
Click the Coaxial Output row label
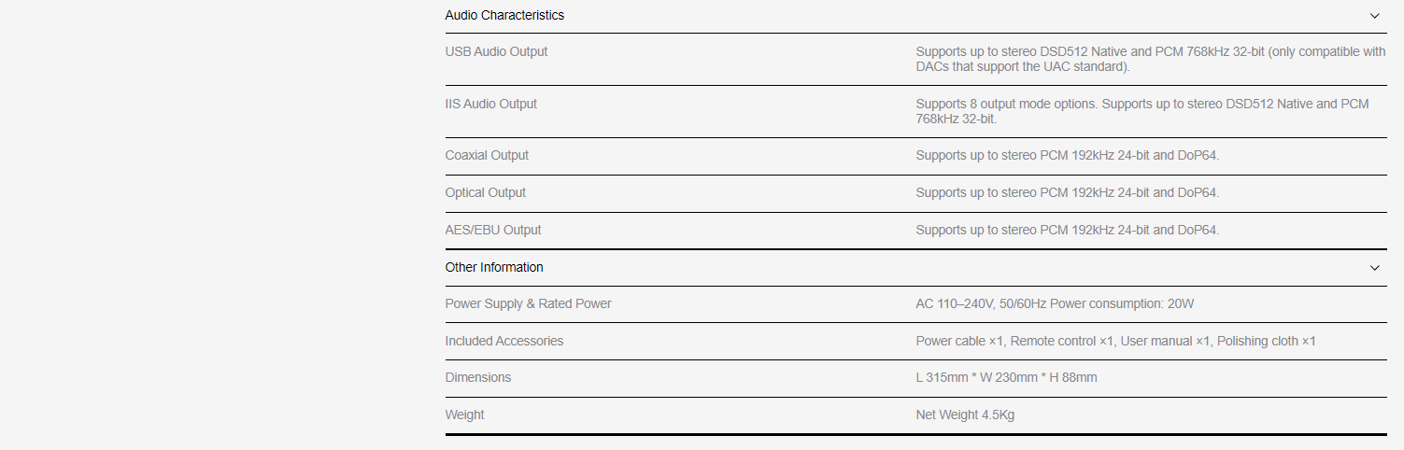pyautogui.click(x=487, y=155)
